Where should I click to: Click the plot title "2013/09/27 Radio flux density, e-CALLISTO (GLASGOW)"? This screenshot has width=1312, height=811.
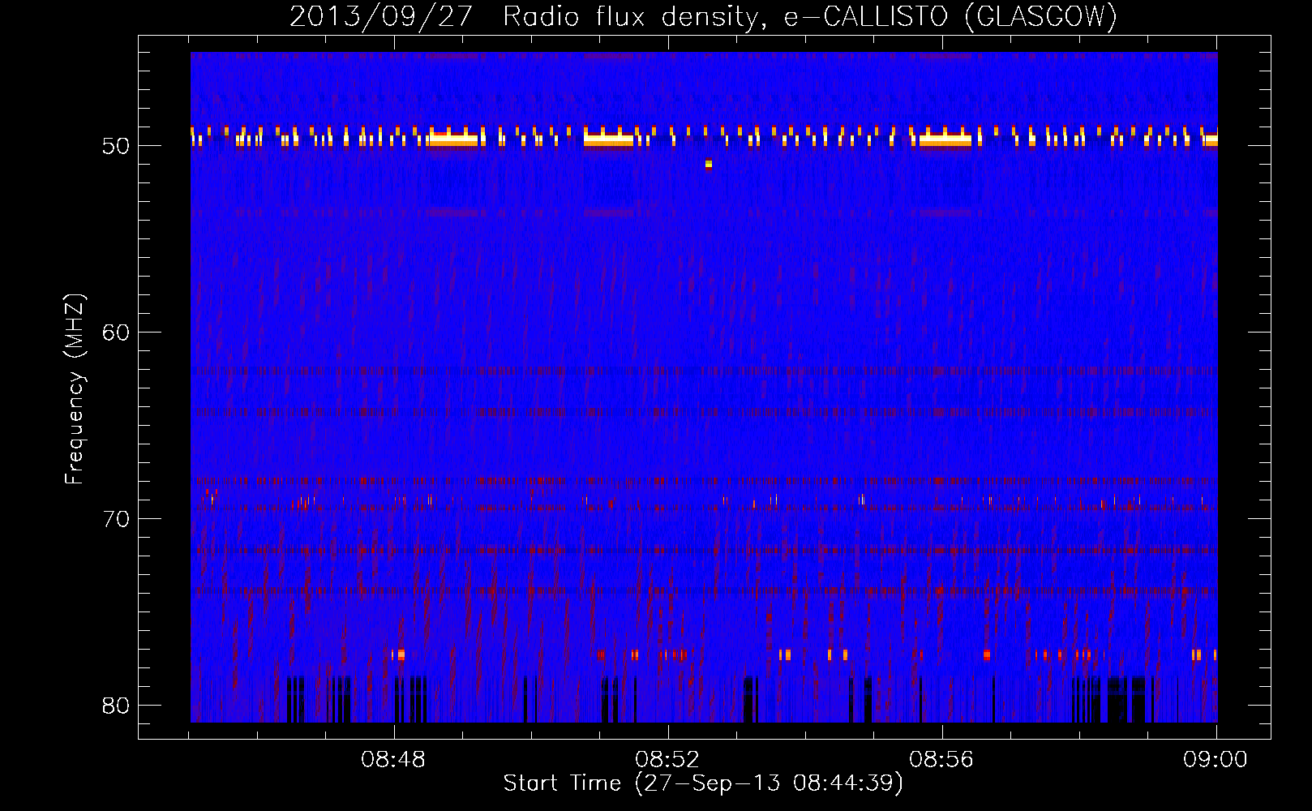click(703, 16)
